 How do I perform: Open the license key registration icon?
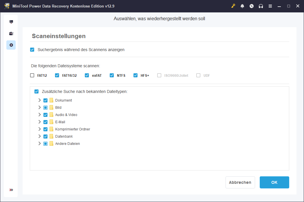pyautogui.click(x=233, y=6)
